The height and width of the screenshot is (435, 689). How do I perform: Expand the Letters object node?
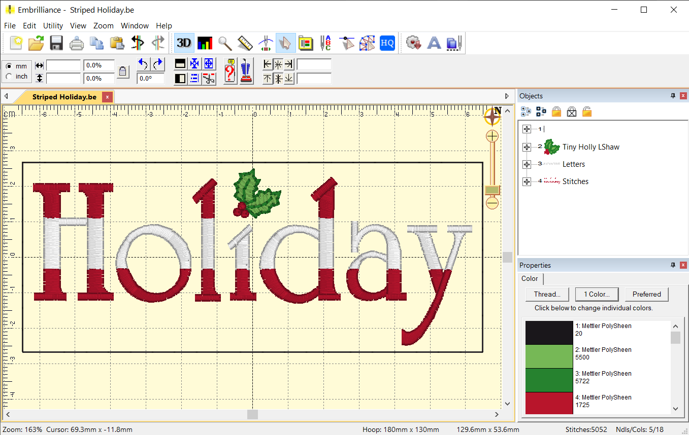(527, 164)
